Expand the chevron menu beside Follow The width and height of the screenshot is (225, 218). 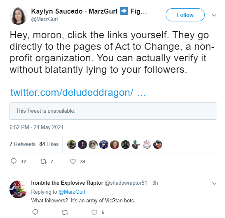[x=214, y=15]
